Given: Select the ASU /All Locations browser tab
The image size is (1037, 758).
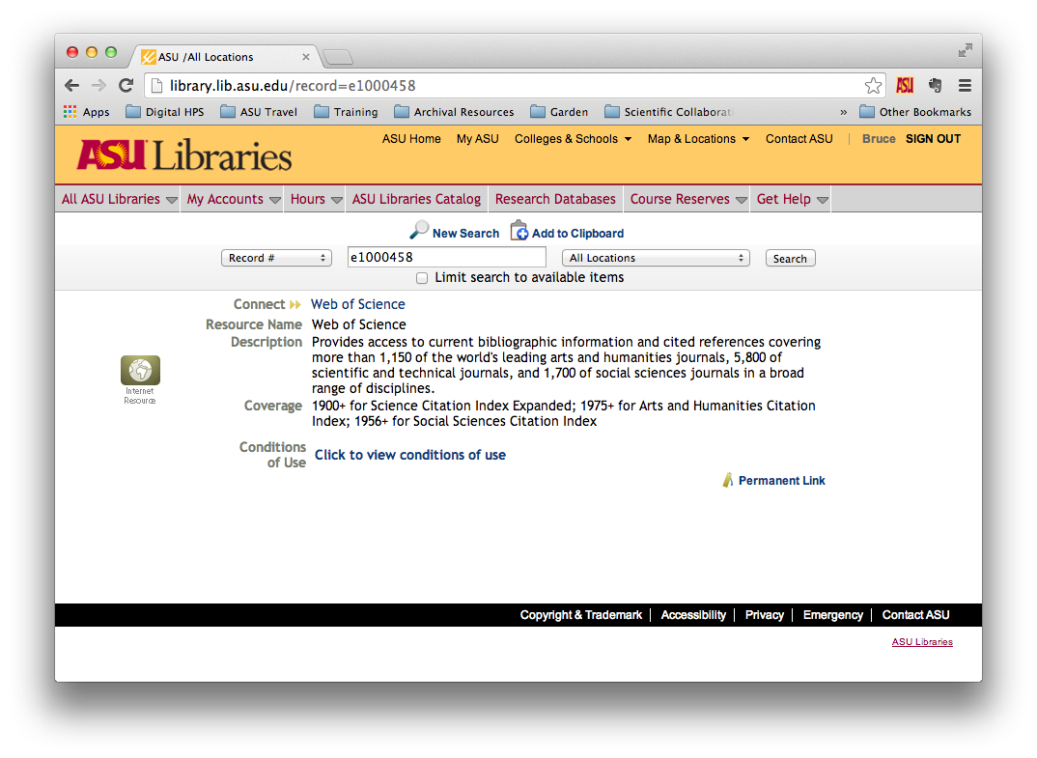Looking at the screenshot, I should [225, 57].
